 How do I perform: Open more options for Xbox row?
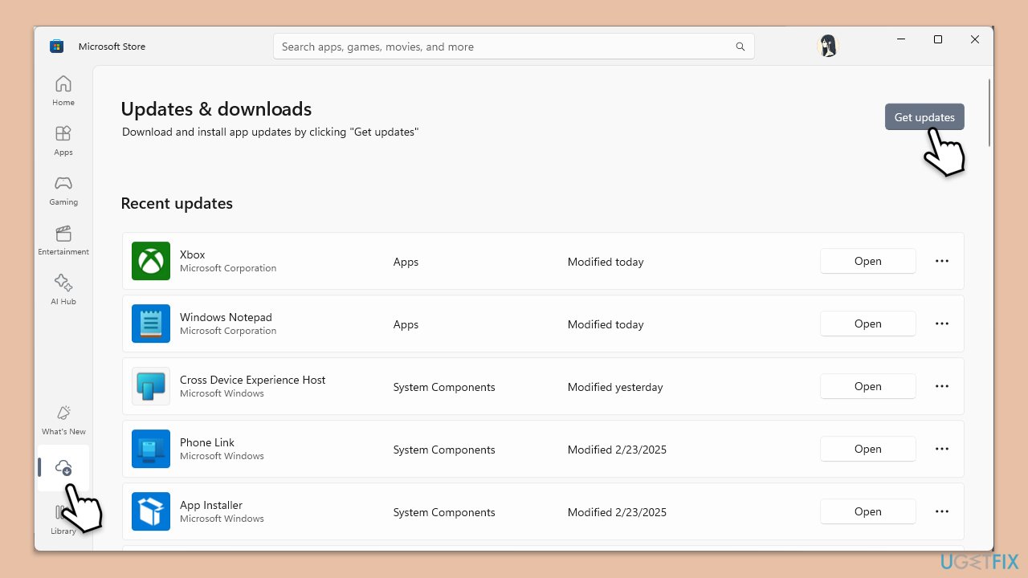(942, 261)
